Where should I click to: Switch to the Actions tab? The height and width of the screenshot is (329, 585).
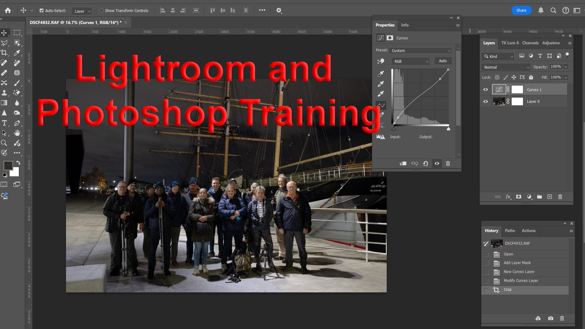tap(528, 231)
